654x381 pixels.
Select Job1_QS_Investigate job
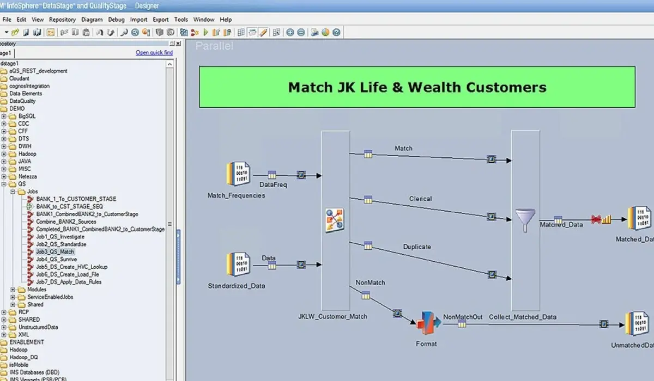pos(60,237)
